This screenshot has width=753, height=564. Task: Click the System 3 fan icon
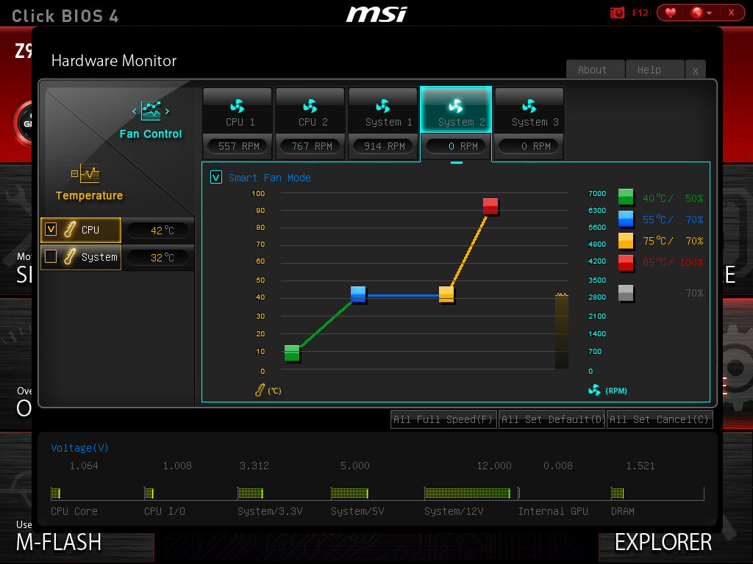click(529, 106)
